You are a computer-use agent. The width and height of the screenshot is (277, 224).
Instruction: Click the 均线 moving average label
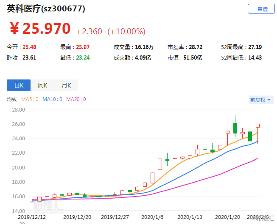(x=12, y=99)
